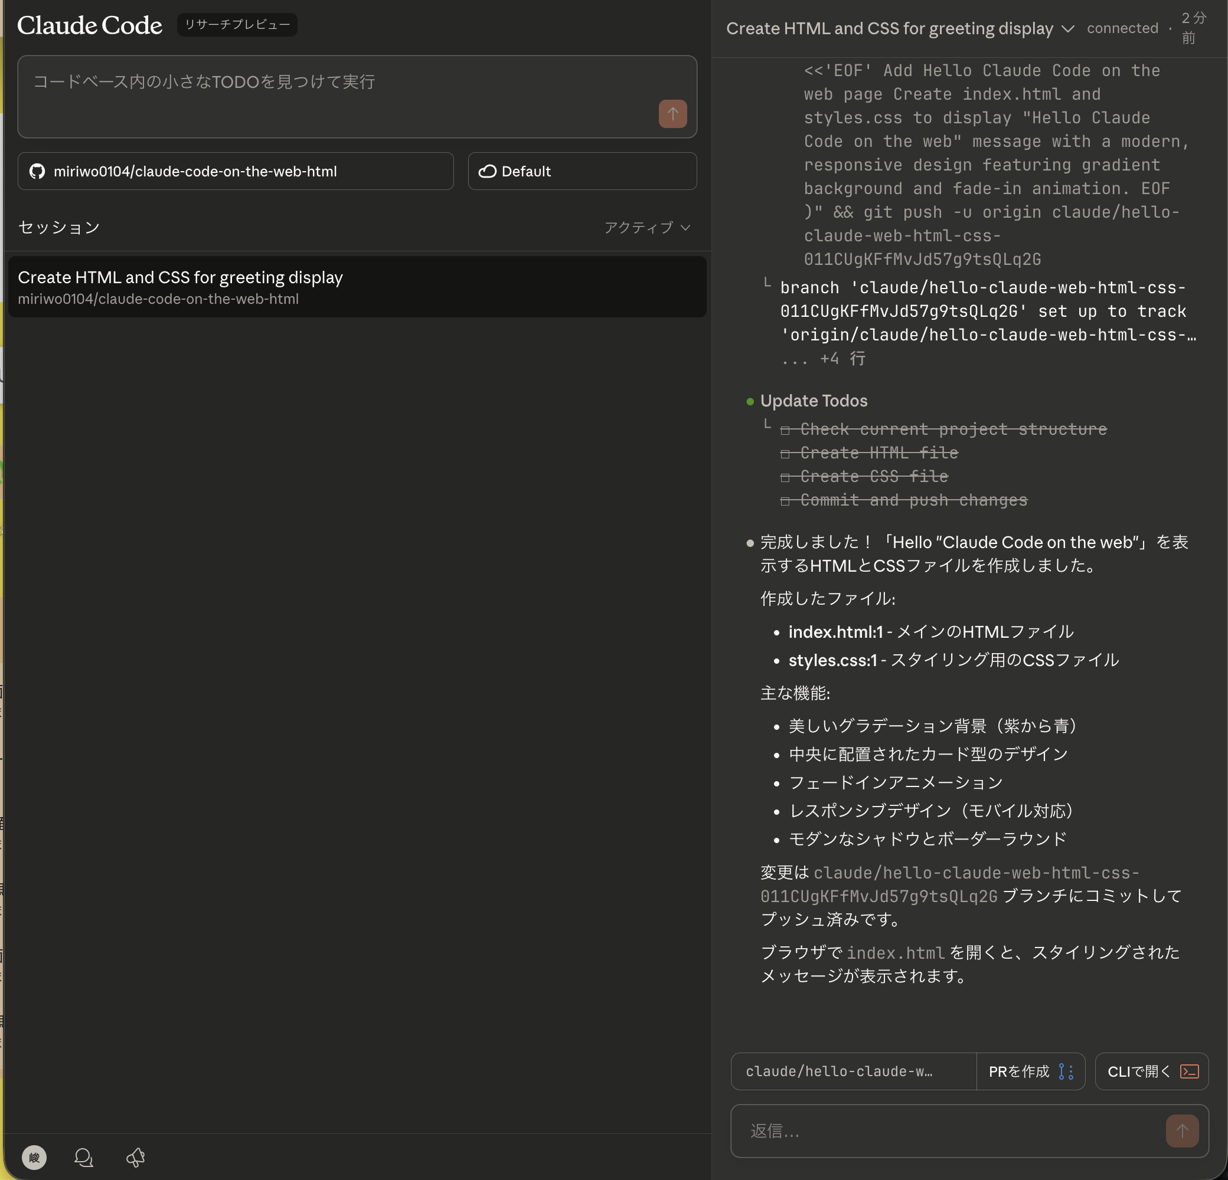1228x1180 pixels.
Task: Check the Commit and push changes todo item
Action: pyautogui.click(x=786, y=500)
